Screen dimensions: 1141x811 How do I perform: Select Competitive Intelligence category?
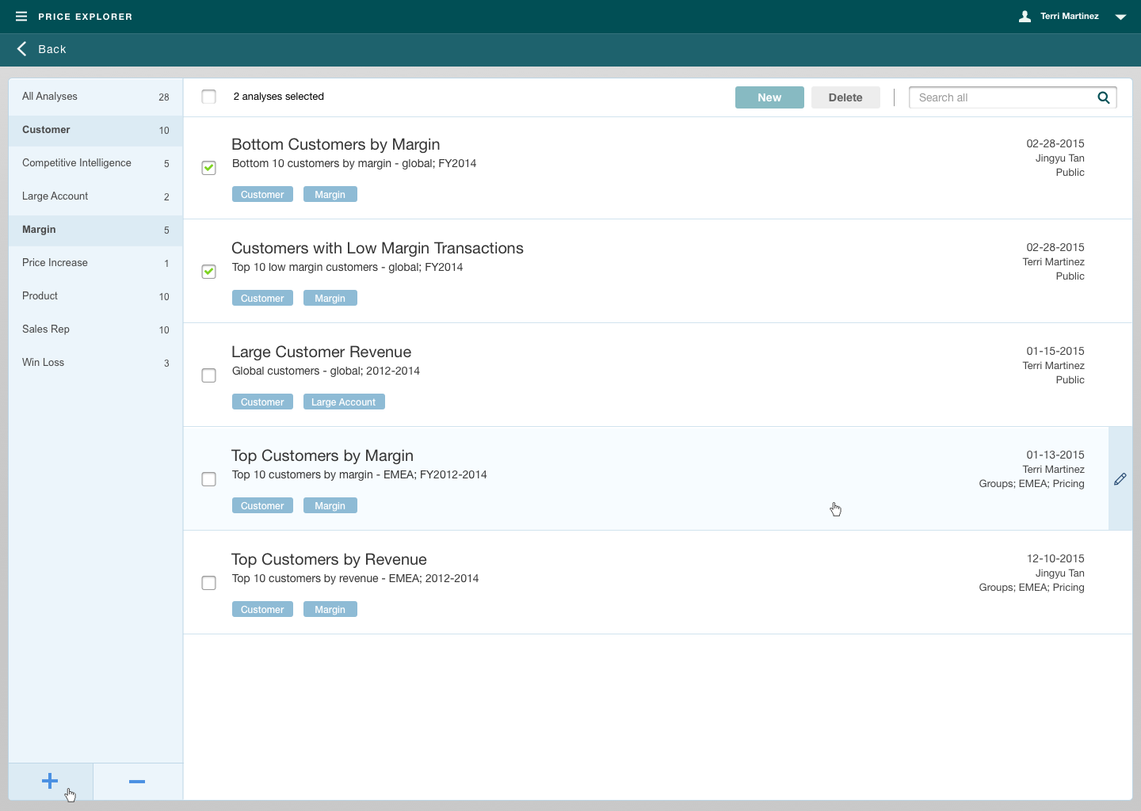(77, 163)
